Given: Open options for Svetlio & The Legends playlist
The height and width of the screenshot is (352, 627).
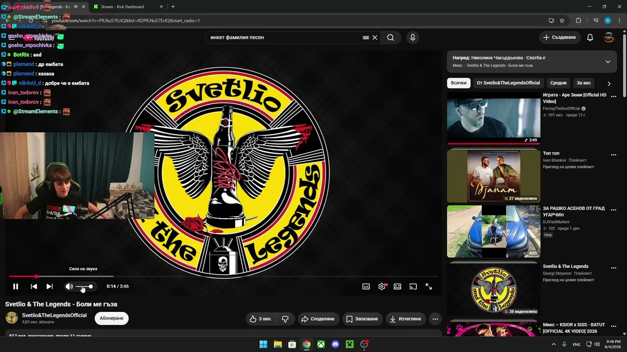Looking at the screenshot, I should (613, 268).
